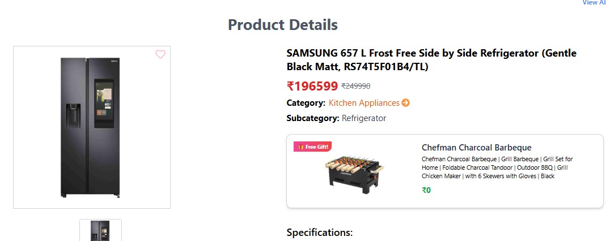Click the orange arrow beside Kitchen Appliances
Viewport: 606px width, 241px height.
point(405,103)
